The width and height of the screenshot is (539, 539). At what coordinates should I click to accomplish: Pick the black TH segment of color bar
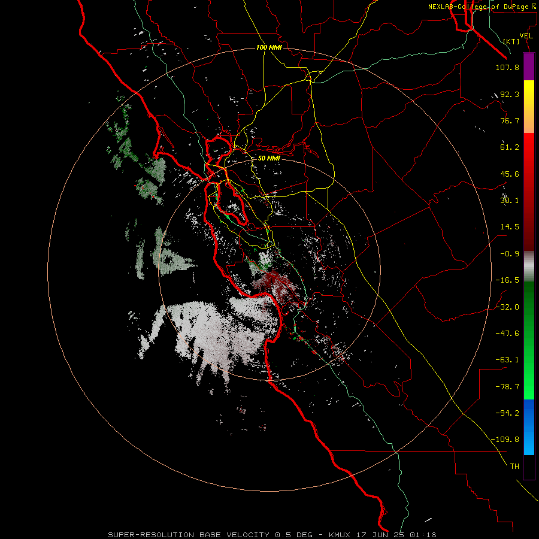[x=529, y=467]
